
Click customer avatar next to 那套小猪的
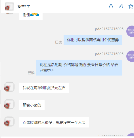tap(9, 104)
